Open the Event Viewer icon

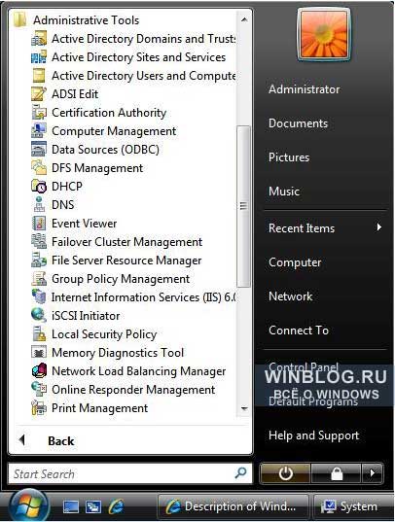coord(39,224)
